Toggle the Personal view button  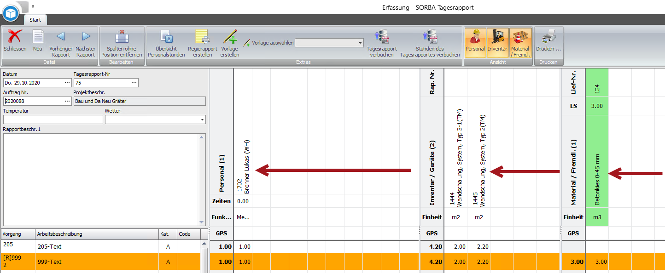pos(475,42)
